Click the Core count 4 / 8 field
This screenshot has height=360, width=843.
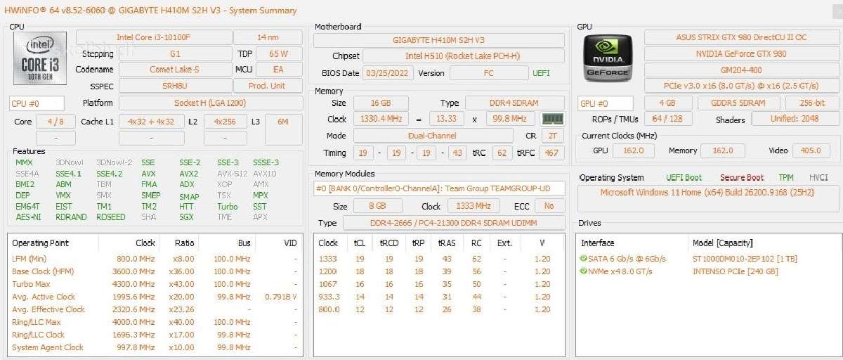coord(55,122)
